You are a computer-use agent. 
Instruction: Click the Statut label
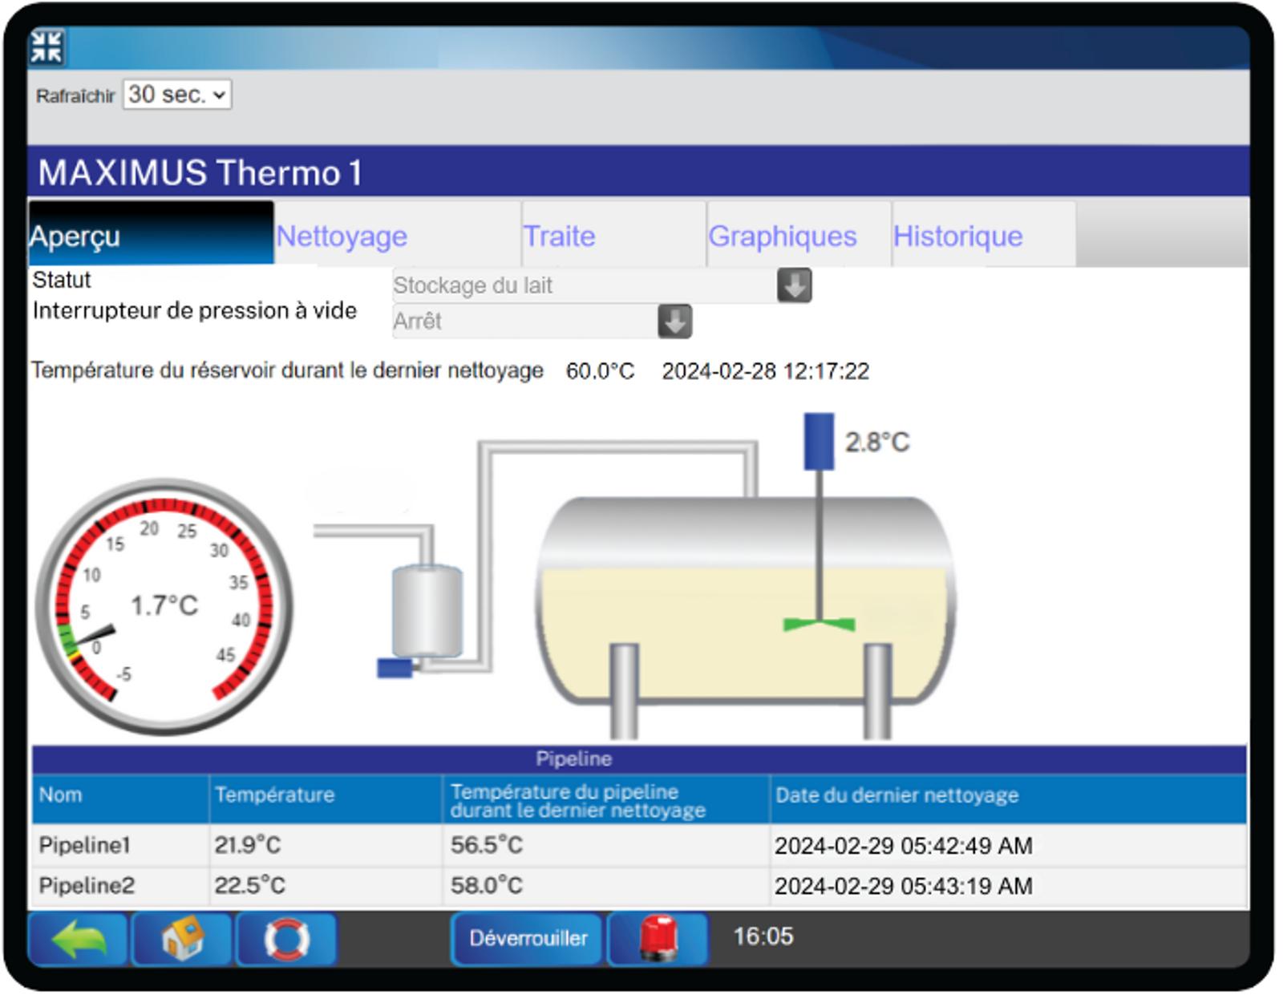[62, 280]
